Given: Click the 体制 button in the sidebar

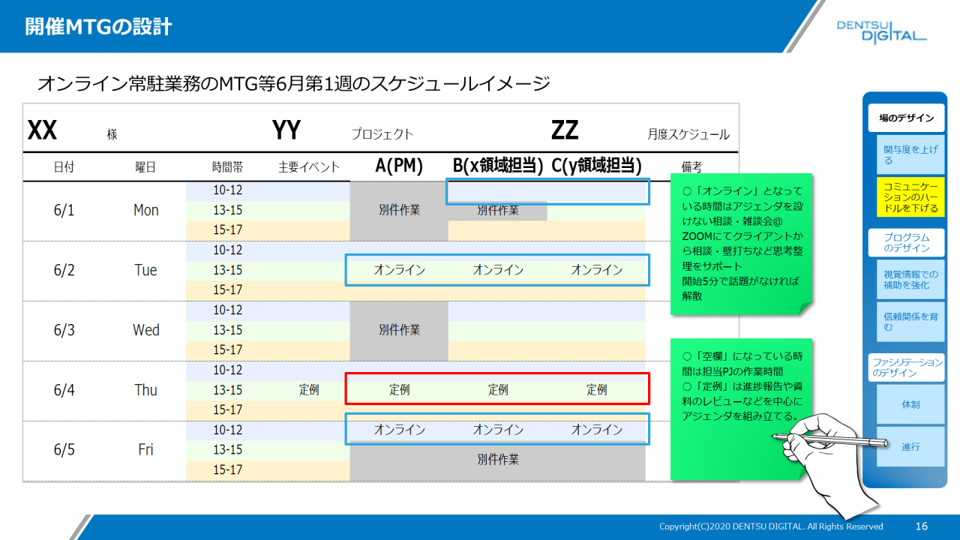Looking at the screenshot, I should (x=909, y=403).
